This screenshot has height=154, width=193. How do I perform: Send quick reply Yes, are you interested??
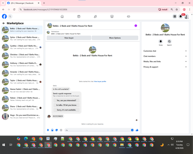(x=66, y=100)
